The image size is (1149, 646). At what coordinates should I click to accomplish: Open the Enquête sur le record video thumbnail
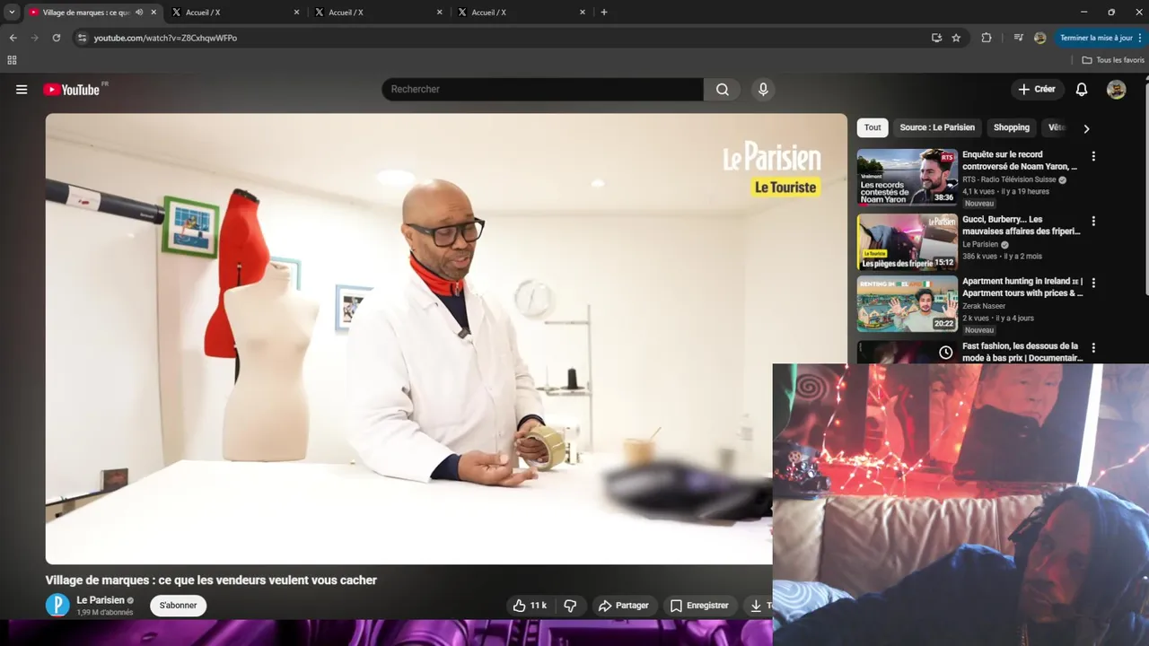click(907, 178)
